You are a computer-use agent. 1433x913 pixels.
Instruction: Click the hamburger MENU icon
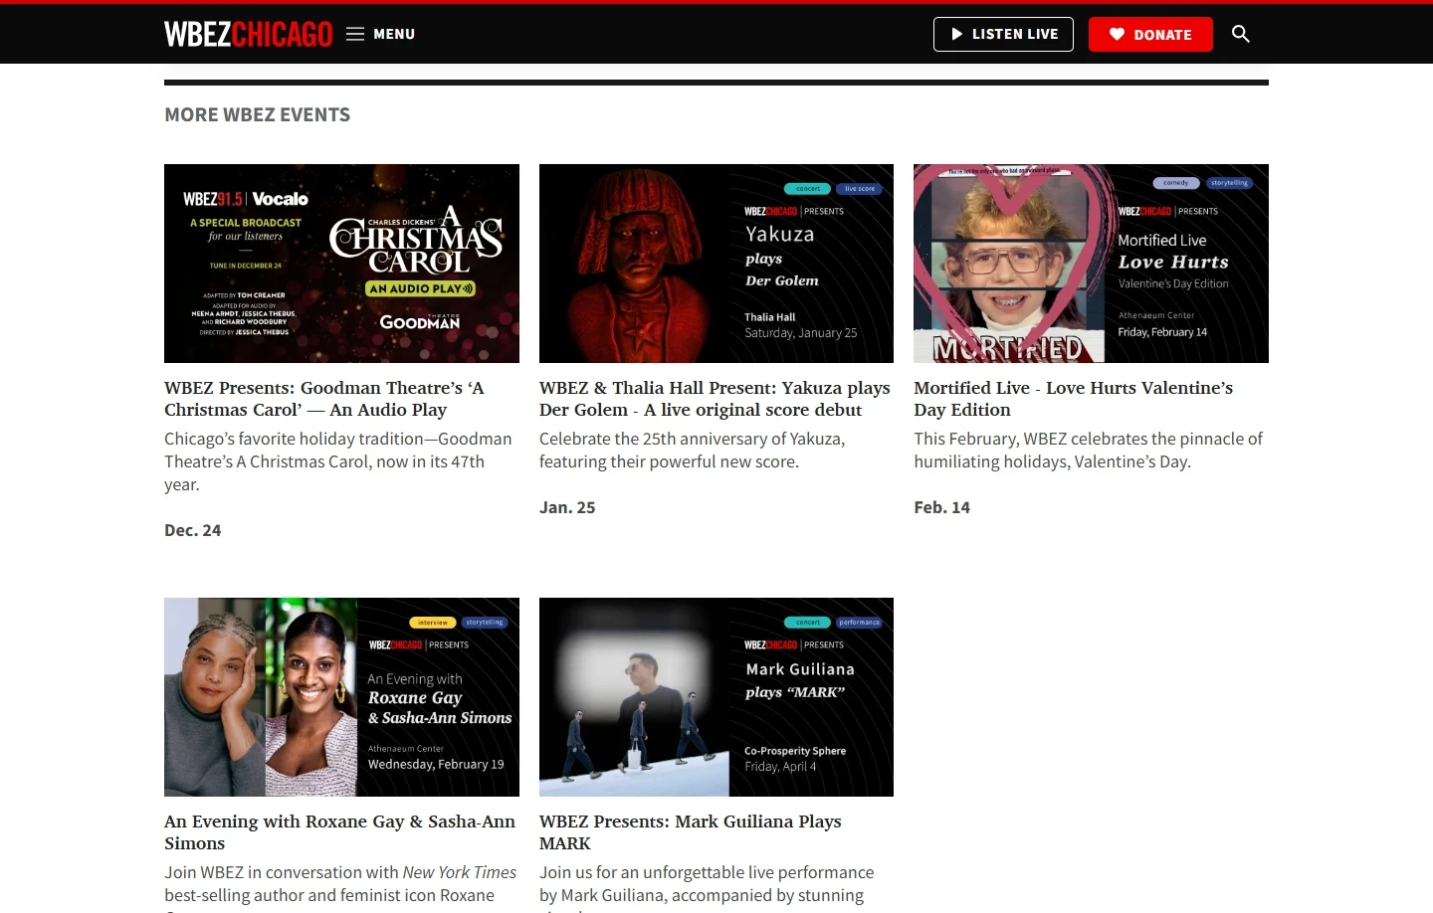click(x=354, y=33)
